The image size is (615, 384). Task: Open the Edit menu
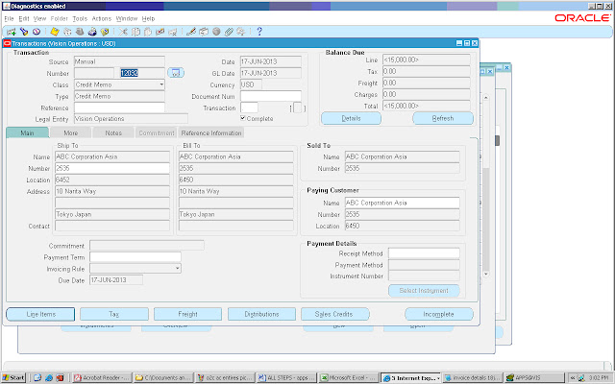tap(23, 18)
